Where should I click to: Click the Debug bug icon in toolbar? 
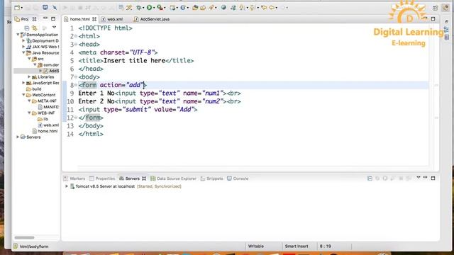[139, 8]
